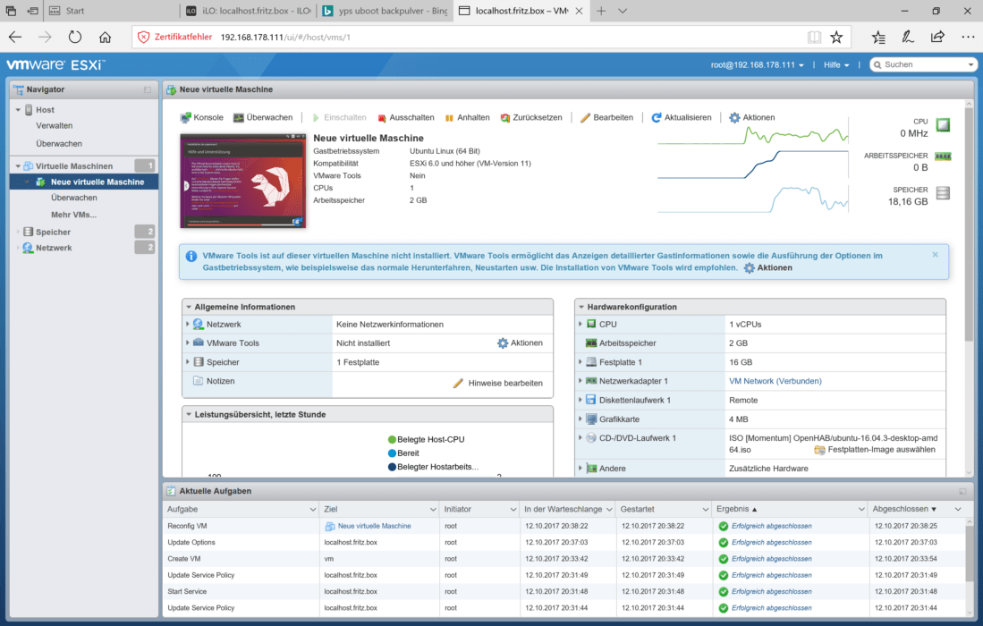The image size is (983, 626).
Task: Power off the VM using Ausschalten icon
Action: (384, 117)
